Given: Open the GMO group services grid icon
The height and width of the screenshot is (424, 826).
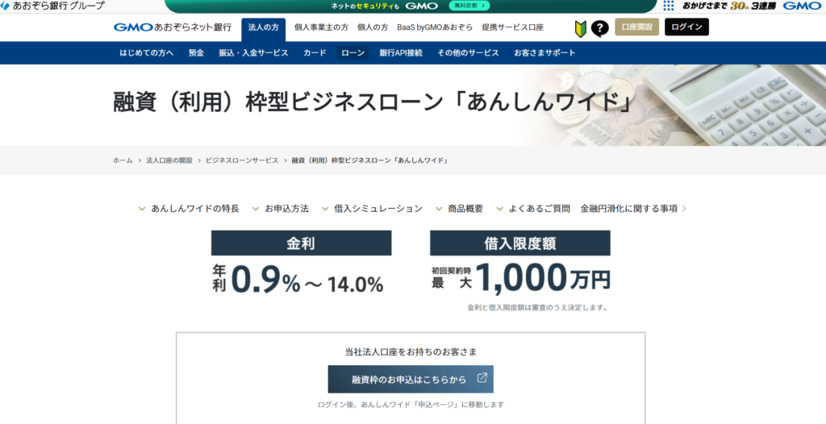Looking at the screenshot, I should click(668, 6).
